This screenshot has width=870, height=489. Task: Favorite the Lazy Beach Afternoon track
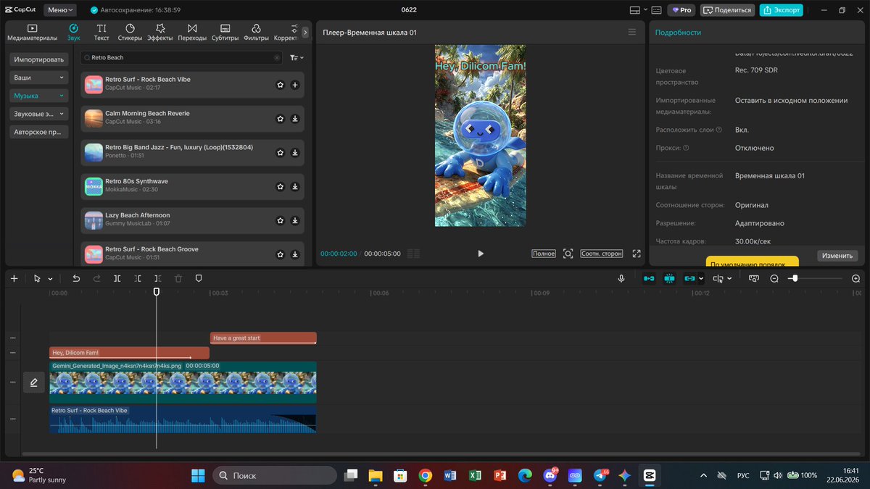(x=281, y=221)
